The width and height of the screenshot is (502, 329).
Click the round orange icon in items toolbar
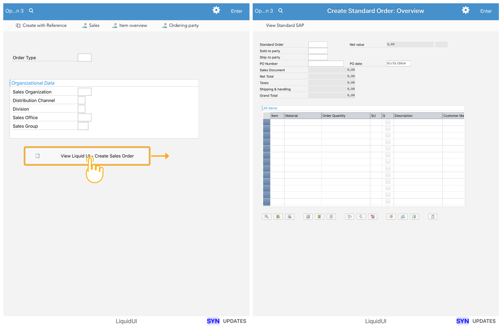[x=391, y=217]
